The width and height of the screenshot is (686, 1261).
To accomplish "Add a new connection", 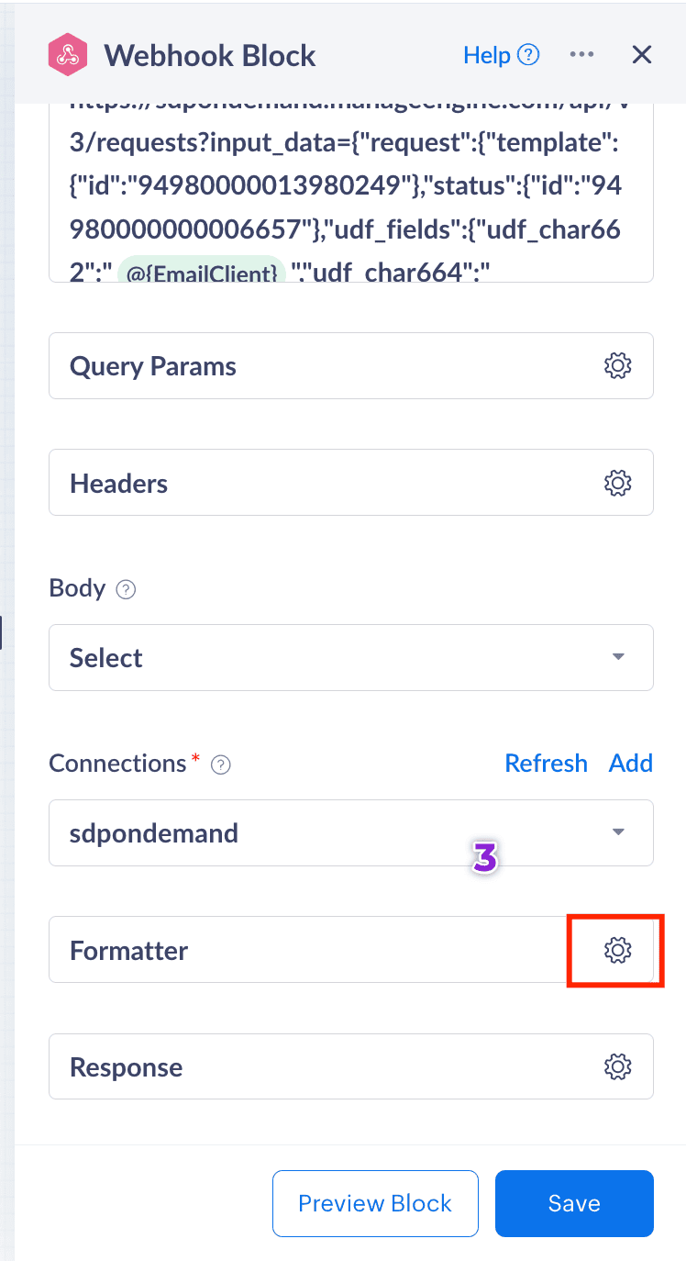I will point(631,764).
